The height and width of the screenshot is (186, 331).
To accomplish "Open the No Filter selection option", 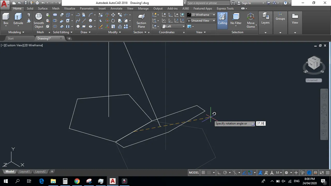I will tap(236, 19).
